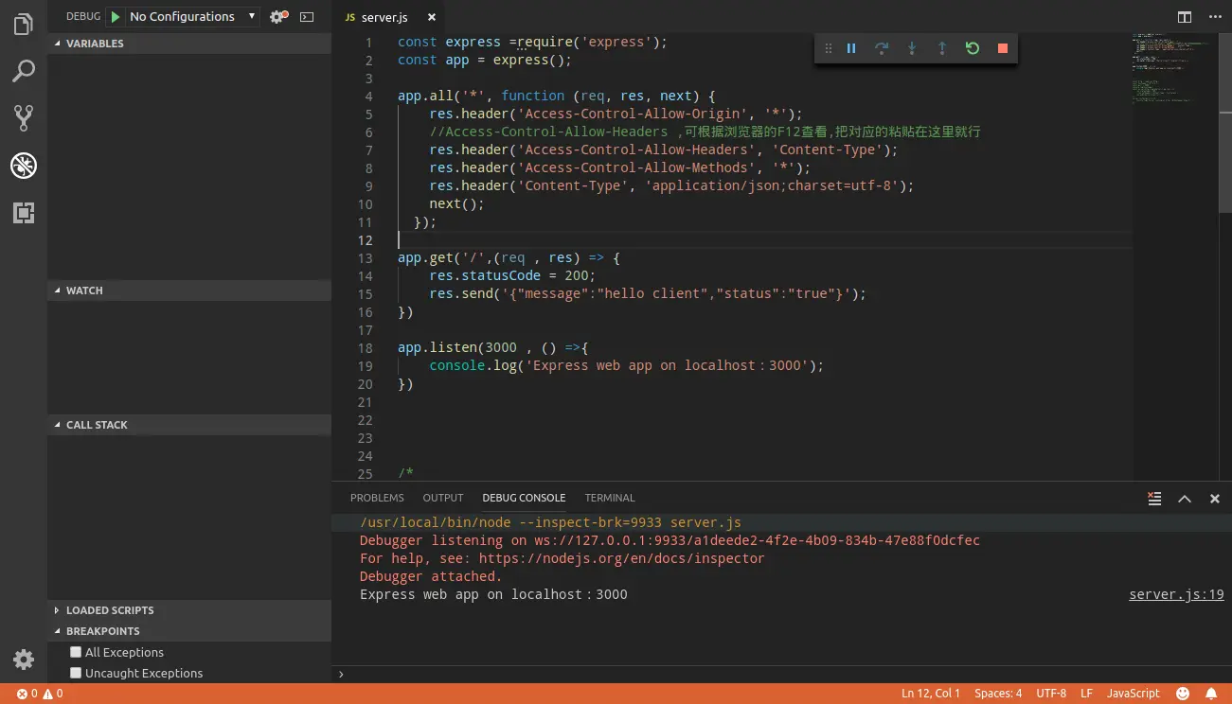Open the Explorer view in activity bar
Viewport: 1232px width, 704px height.
(24, 25)
